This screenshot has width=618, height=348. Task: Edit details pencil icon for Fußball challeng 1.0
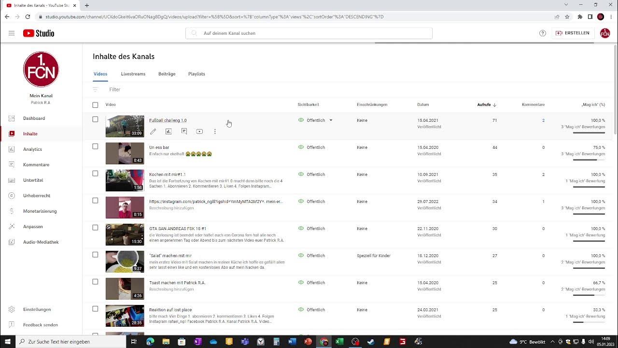(153, 131)
